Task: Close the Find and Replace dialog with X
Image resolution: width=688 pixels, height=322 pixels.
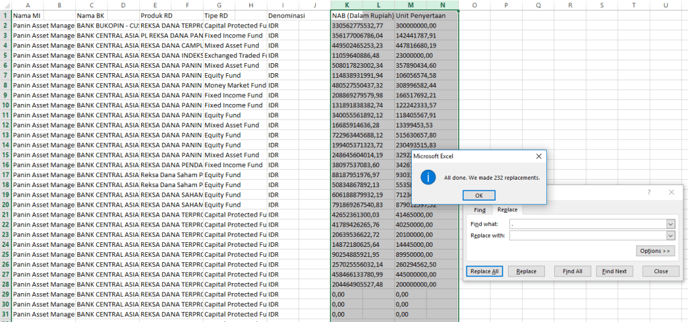Action: coord(671,192)
